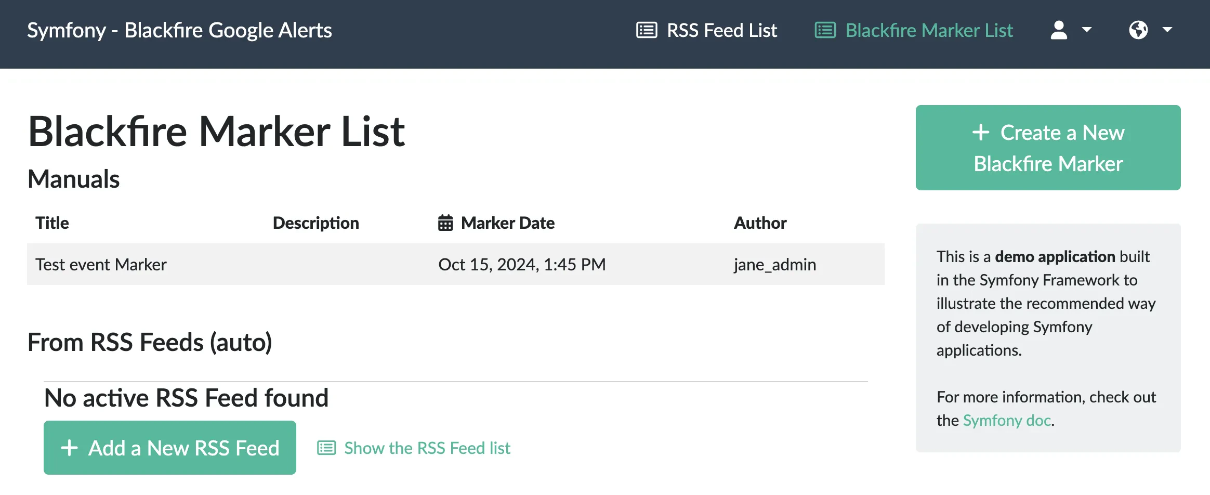Click the RSS Feed List navbar icon
This screenshot has width=1210, height=495.
(647, 30)
